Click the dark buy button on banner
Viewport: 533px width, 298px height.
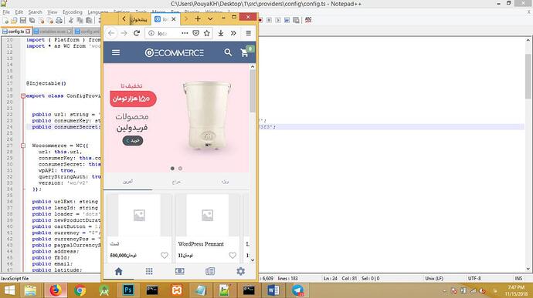click(133, 140)
